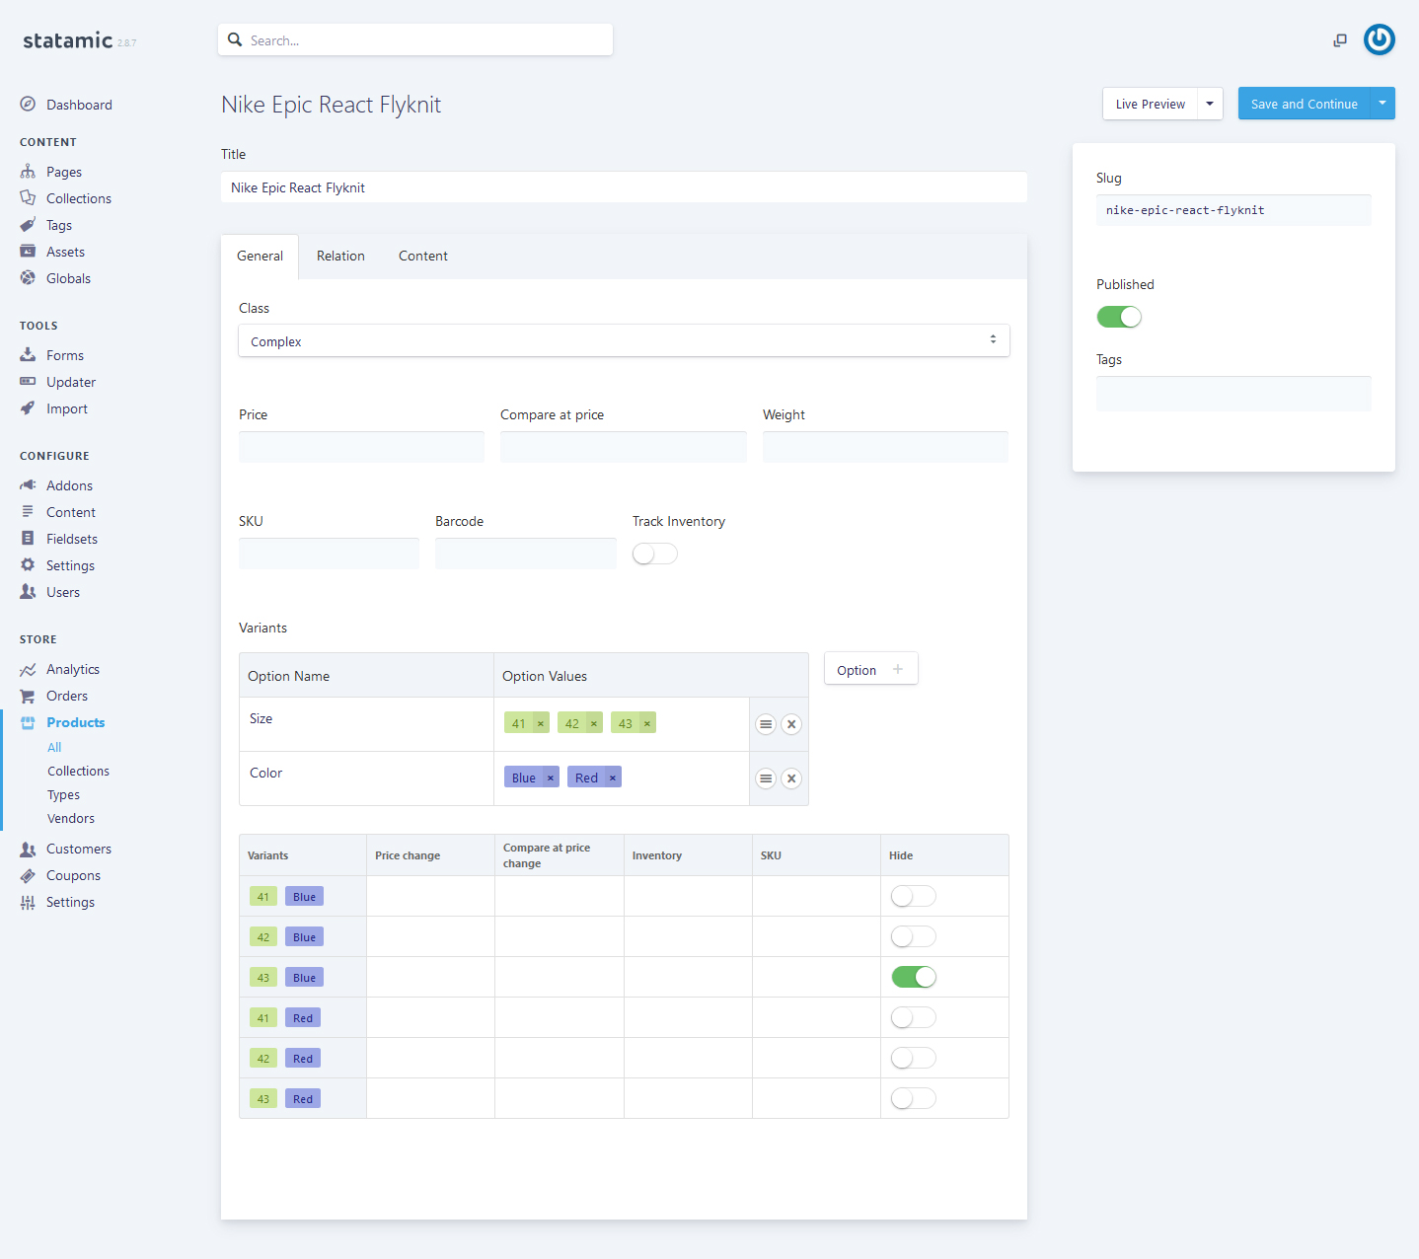This screenshot has width=1419, height=1259.
Task: Click the Users icon
Action: click(28, 592)
